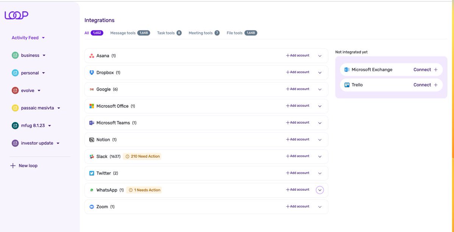Select the All filter showing 1,652 integrations

[92, 33]
